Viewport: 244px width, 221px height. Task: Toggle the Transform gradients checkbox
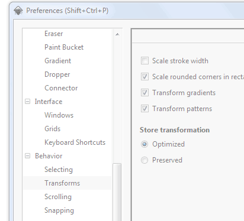[145, 93]
